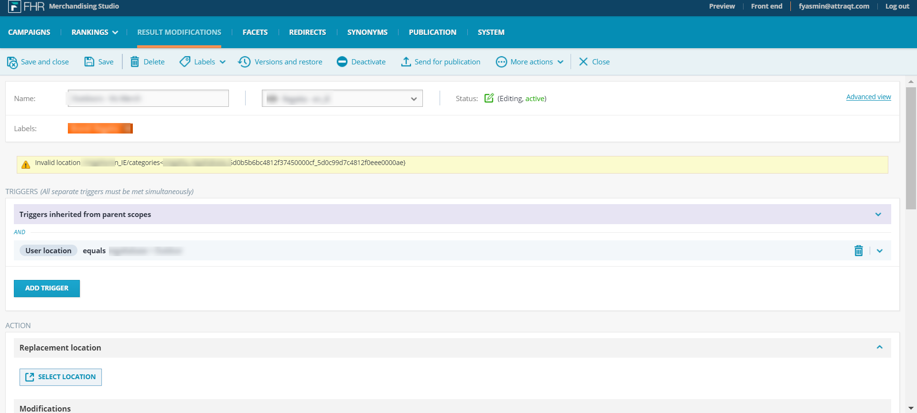Click the Deactivate minus circle icon
Screen dimensions: 917x413
[342, 62]
